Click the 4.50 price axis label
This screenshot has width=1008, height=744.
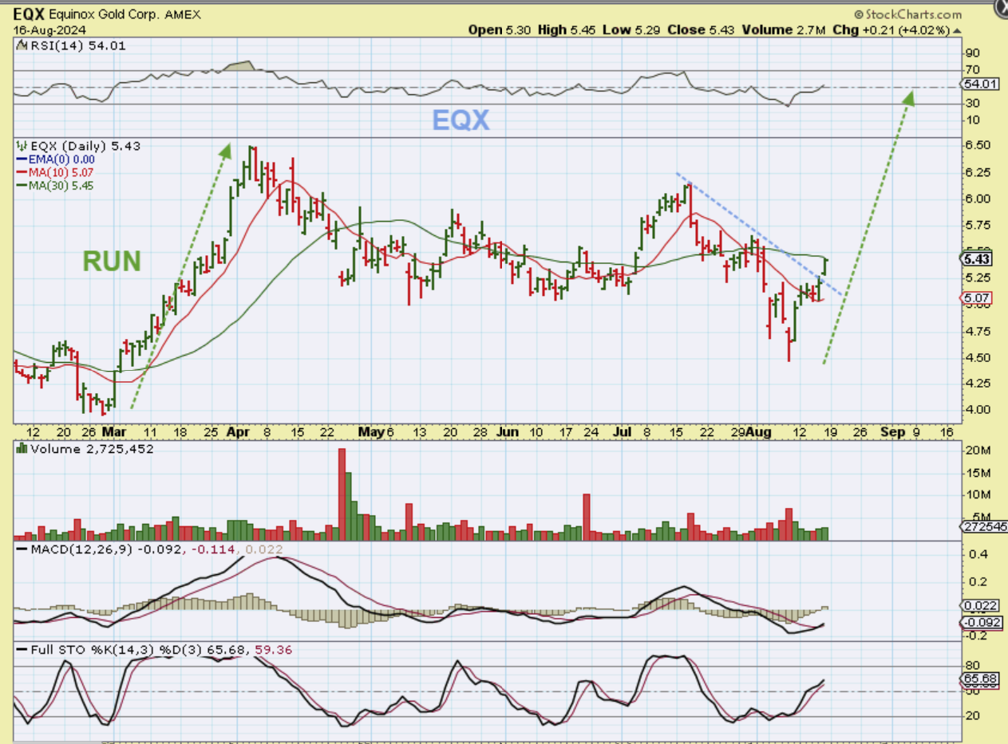[978, 357]
